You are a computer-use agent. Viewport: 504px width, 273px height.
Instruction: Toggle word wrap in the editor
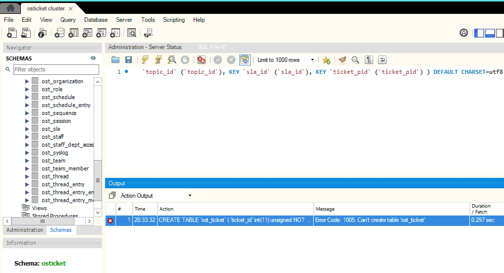click(382, 60)
